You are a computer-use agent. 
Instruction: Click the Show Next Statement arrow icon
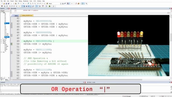pyautogui.click(x=19, y=6)
